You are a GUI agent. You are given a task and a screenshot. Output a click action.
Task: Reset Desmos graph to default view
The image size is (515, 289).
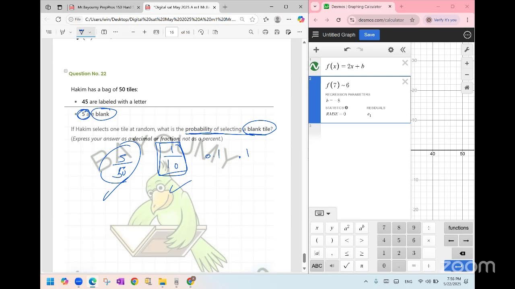[467, 88]
